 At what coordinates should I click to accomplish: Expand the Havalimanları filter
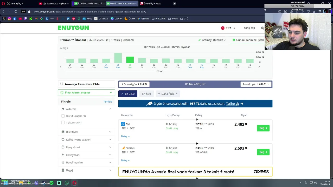click(86, 163)
